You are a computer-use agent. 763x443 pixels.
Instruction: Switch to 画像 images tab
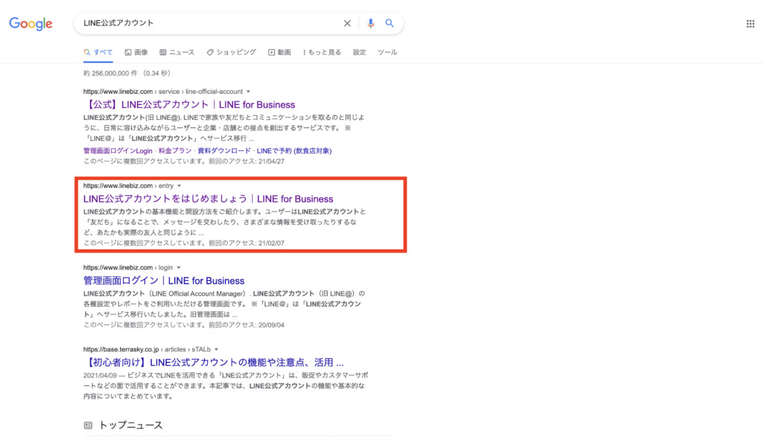tap(136, 52)
